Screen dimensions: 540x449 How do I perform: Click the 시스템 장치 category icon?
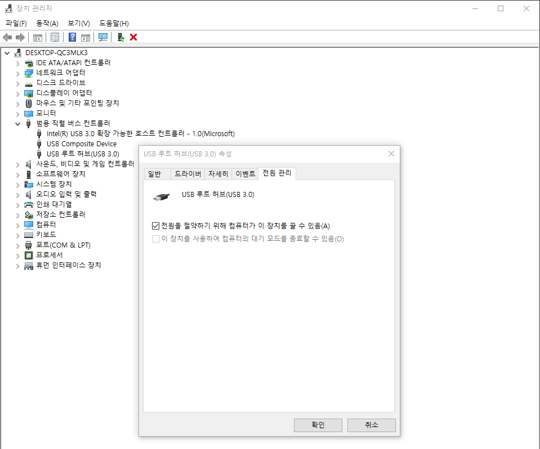(29, 185)
